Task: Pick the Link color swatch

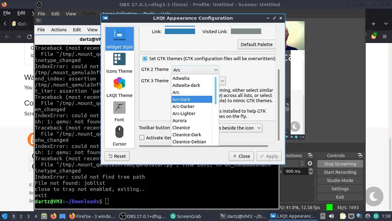Action: pos(180,31)
